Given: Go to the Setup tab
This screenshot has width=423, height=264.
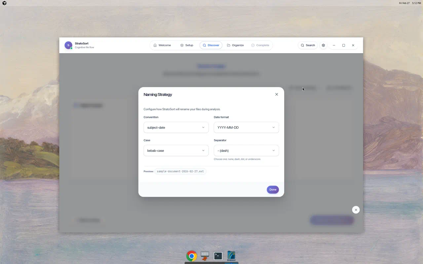Looking at the screenshot, I should click(187, 45).
